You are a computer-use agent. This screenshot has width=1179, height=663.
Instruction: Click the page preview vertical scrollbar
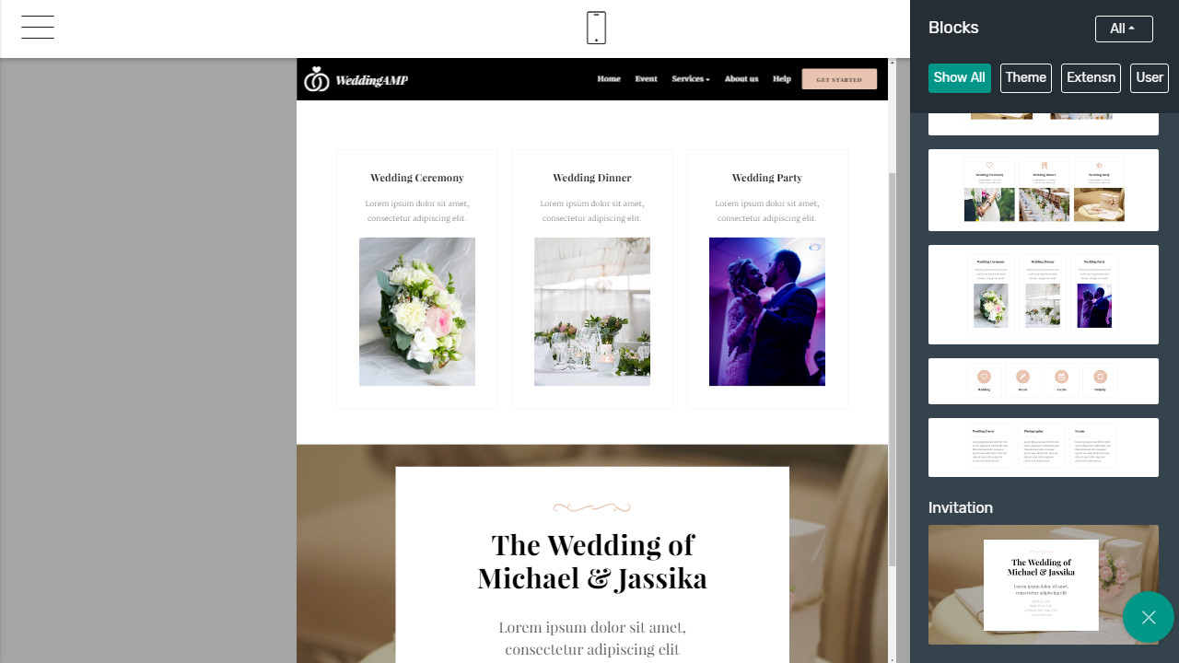(x=892, y=368)
